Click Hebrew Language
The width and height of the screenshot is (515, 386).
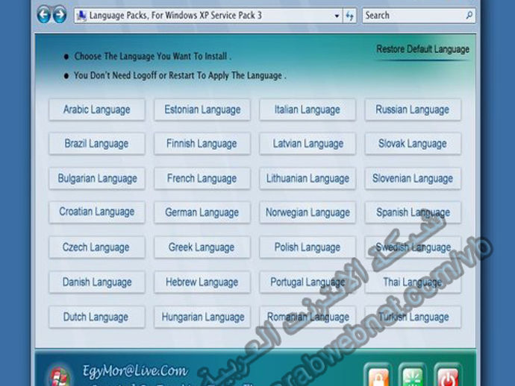click(x=202, y=282)
